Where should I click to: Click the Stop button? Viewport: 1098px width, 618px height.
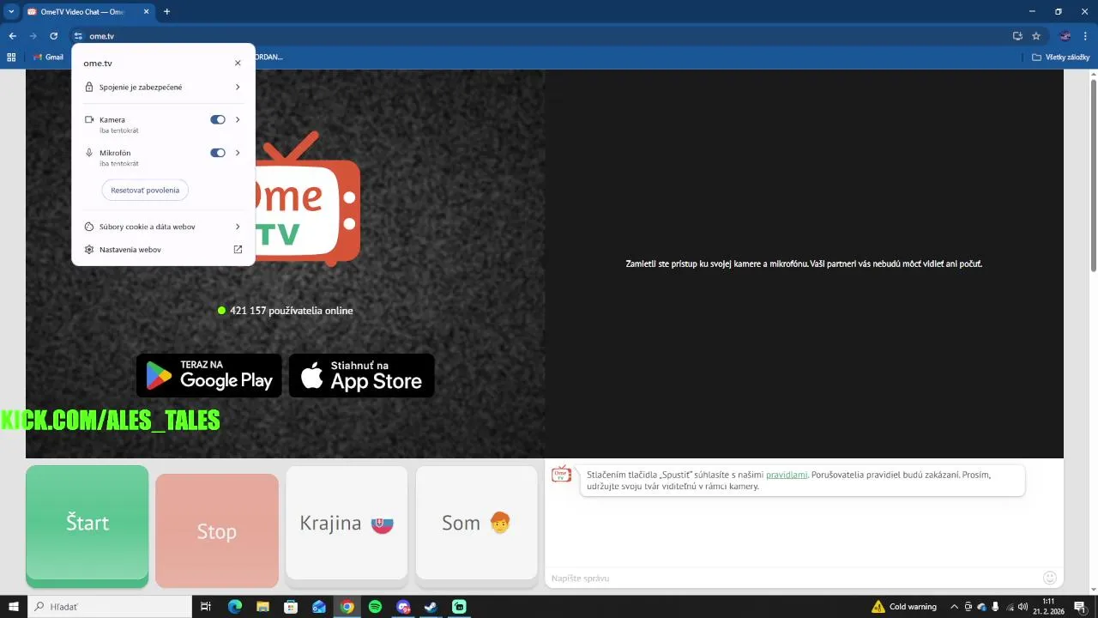(217, 530)
